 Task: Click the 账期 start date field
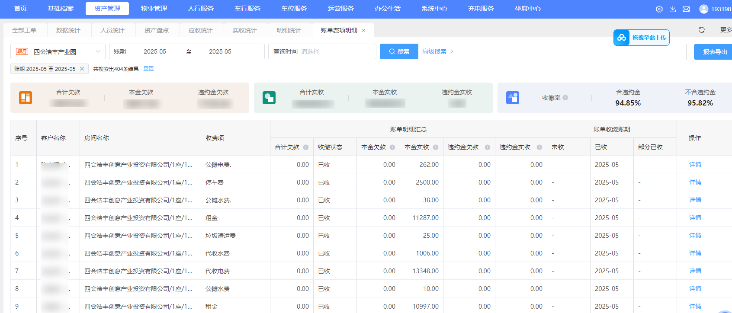[155, 51]
